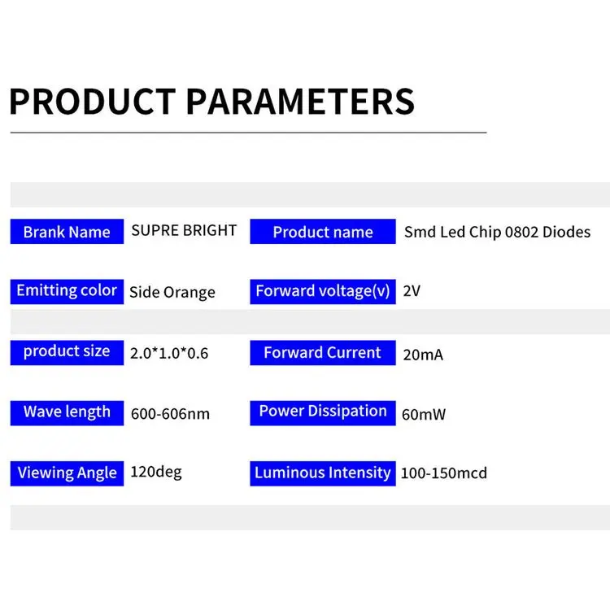The image size is (610, 610).
Task: Click the Viewing Angle label
Action: pos(67,473)
